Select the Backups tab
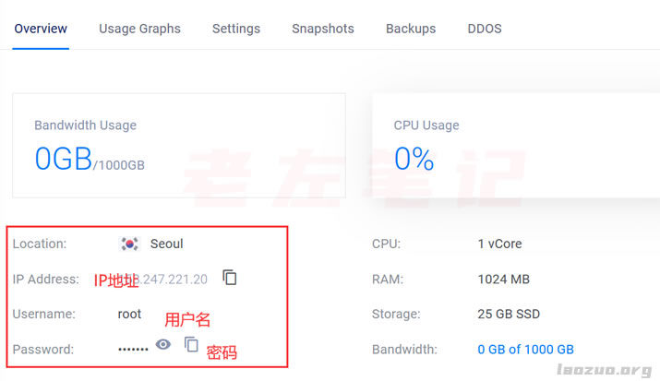Viewport: 660px width, 381px height. pos(411,29)
